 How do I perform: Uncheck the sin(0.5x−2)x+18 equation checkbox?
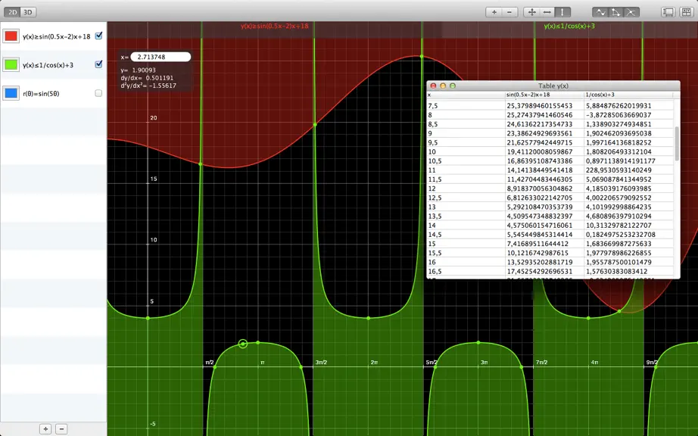pyautogui.click(x=99, y=36)
